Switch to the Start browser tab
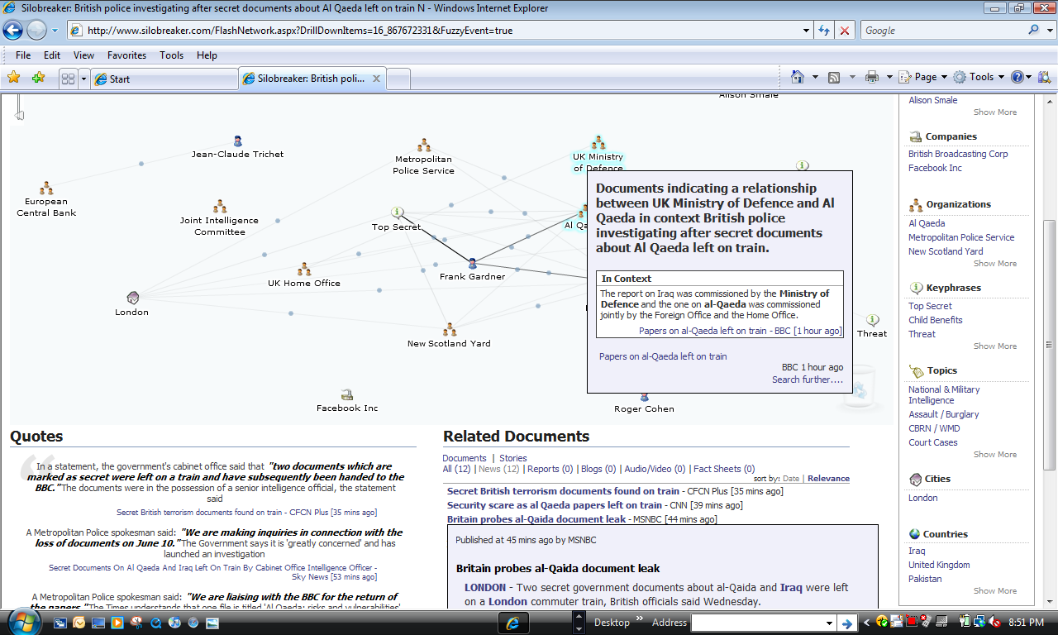This screenshot has width=1058, height=635. (164, 79)
